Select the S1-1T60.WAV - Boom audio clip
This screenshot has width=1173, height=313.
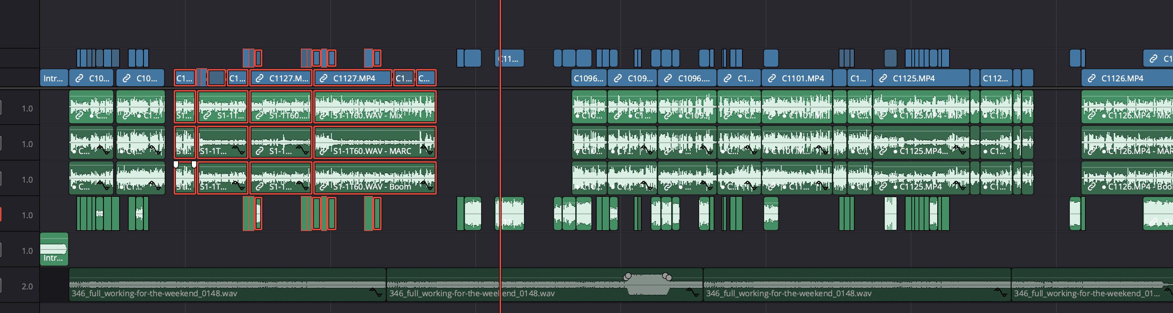pyautogui.click(x=375, y=178)
